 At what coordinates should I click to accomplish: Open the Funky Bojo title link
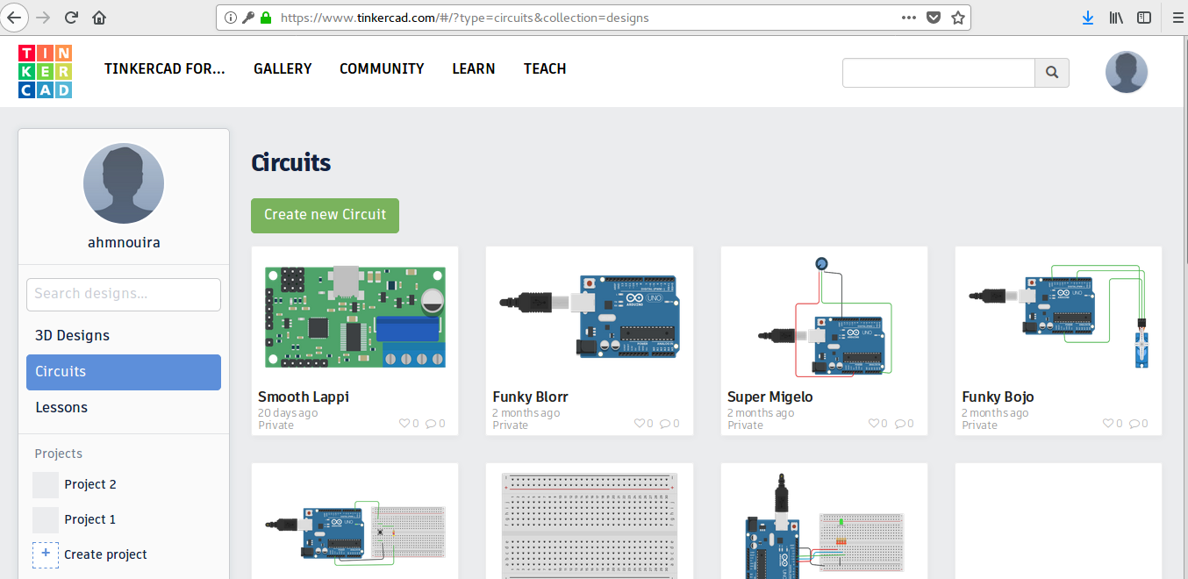(998, 397)
